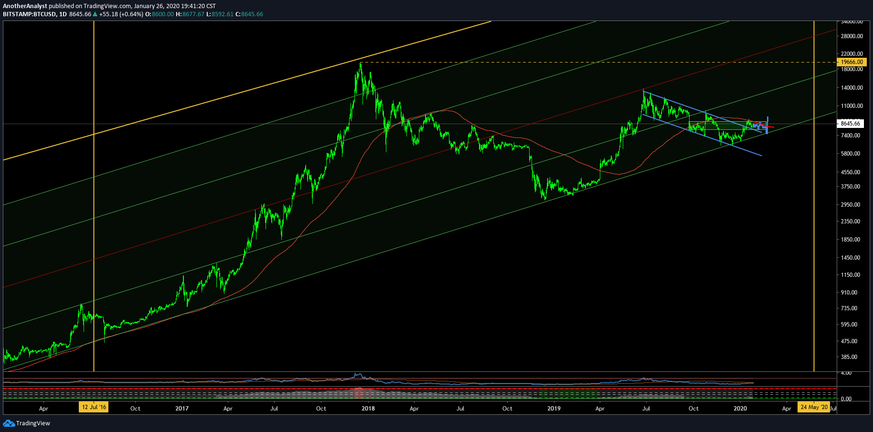The image size is (873, 432).
Task: Click the 1850.00 price axis label
Action: point(851,240)
